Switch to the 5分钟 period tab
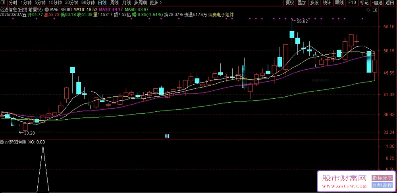Image resolution: width=397 pixels, height=193 pixels. (x=40, y=3)
